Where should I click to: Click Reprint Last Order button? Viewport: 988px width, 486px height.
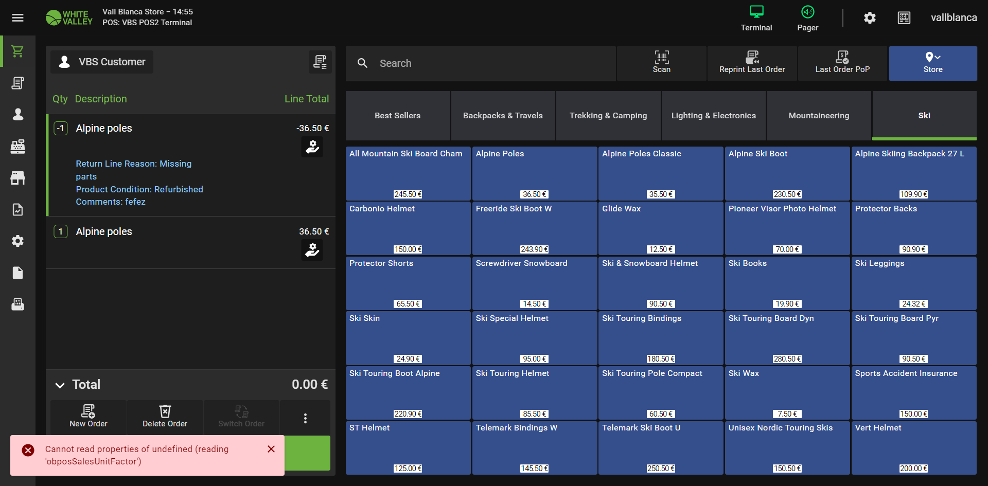[x=752, y=63]
